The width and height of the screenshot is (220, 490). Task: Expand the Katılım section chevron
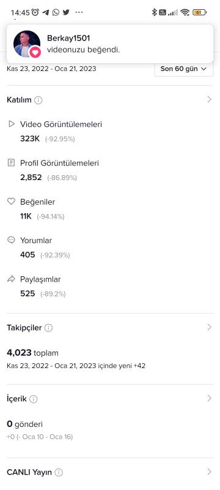pos(209,100)
